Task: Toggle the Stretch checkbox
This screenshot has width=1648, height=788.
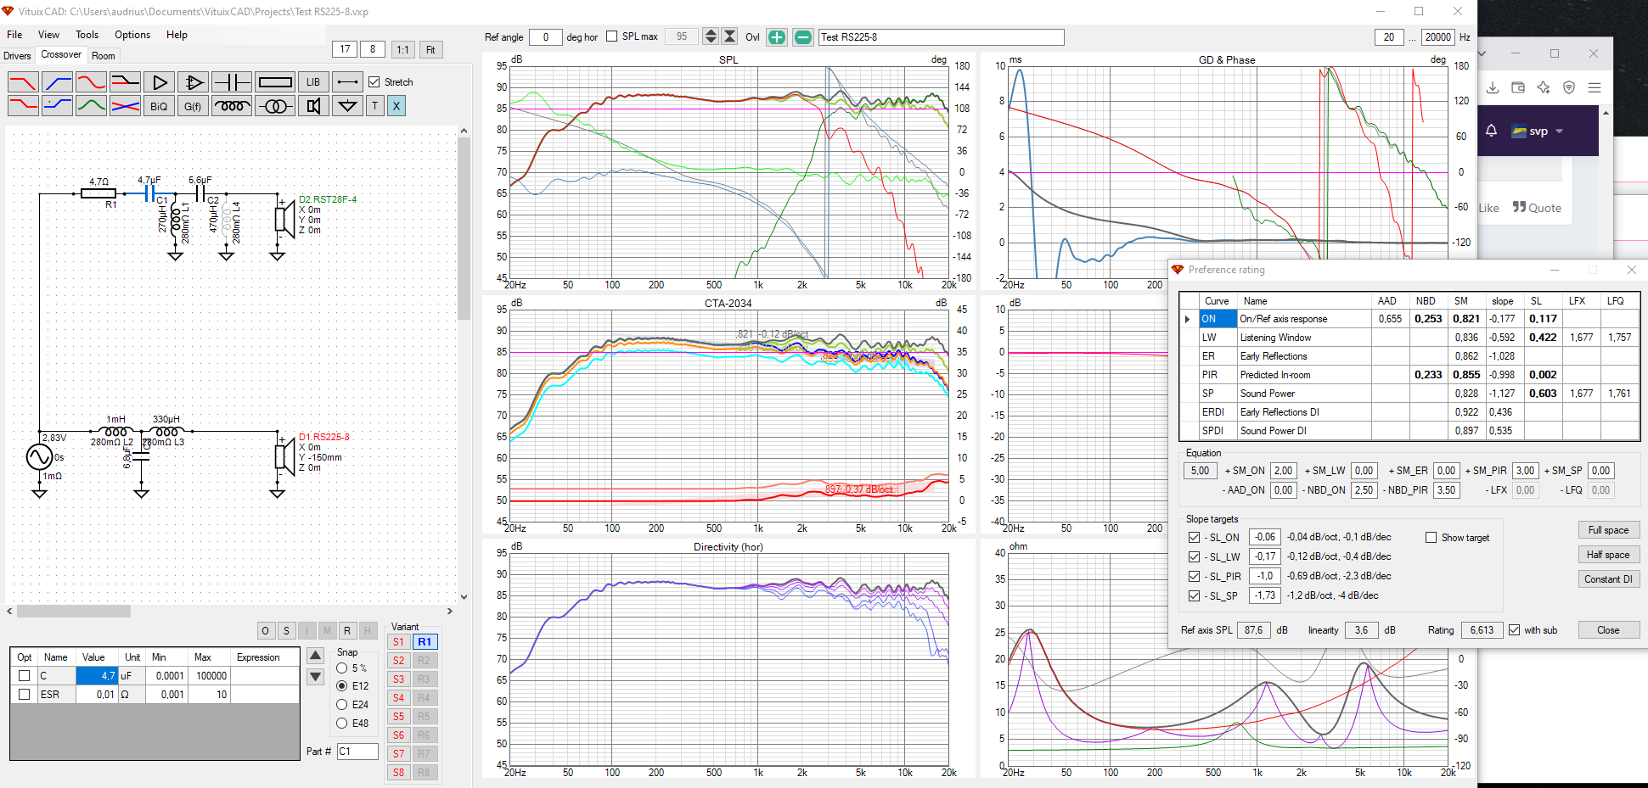Action: coord(374,82)
